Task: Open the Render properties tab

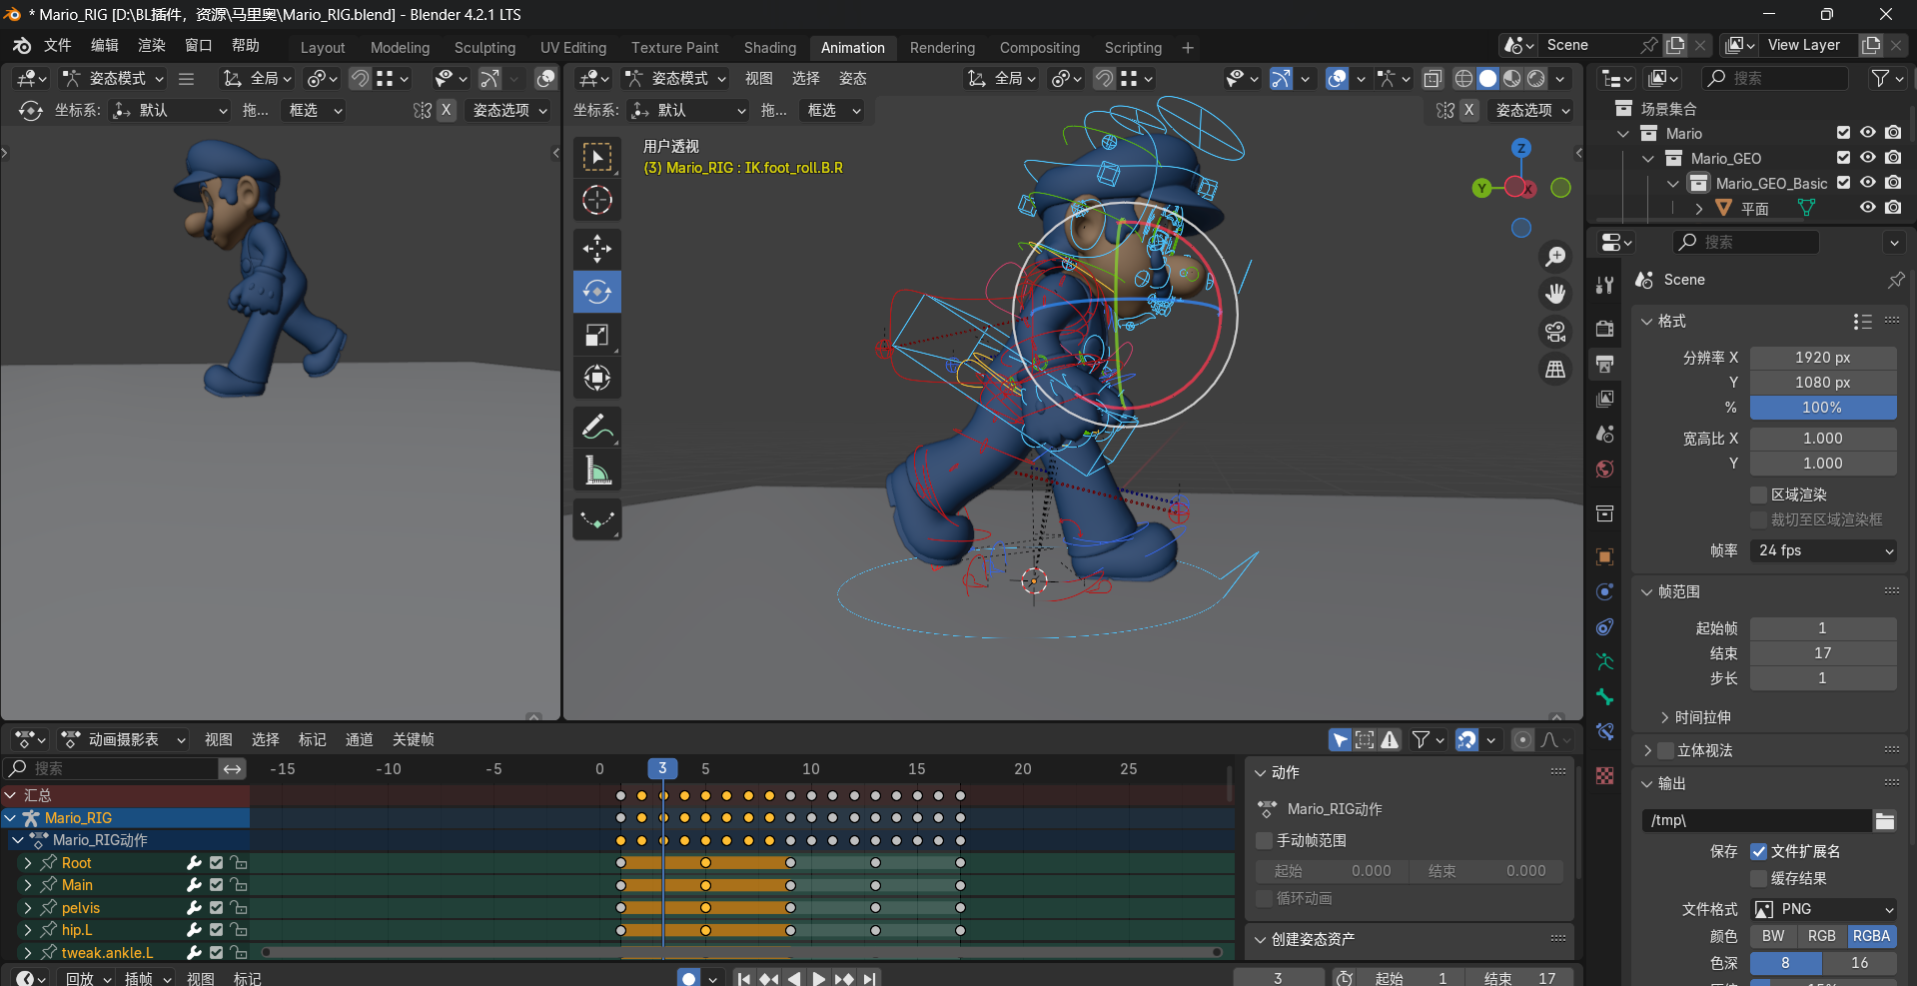Action: (x=1605, y=329)
